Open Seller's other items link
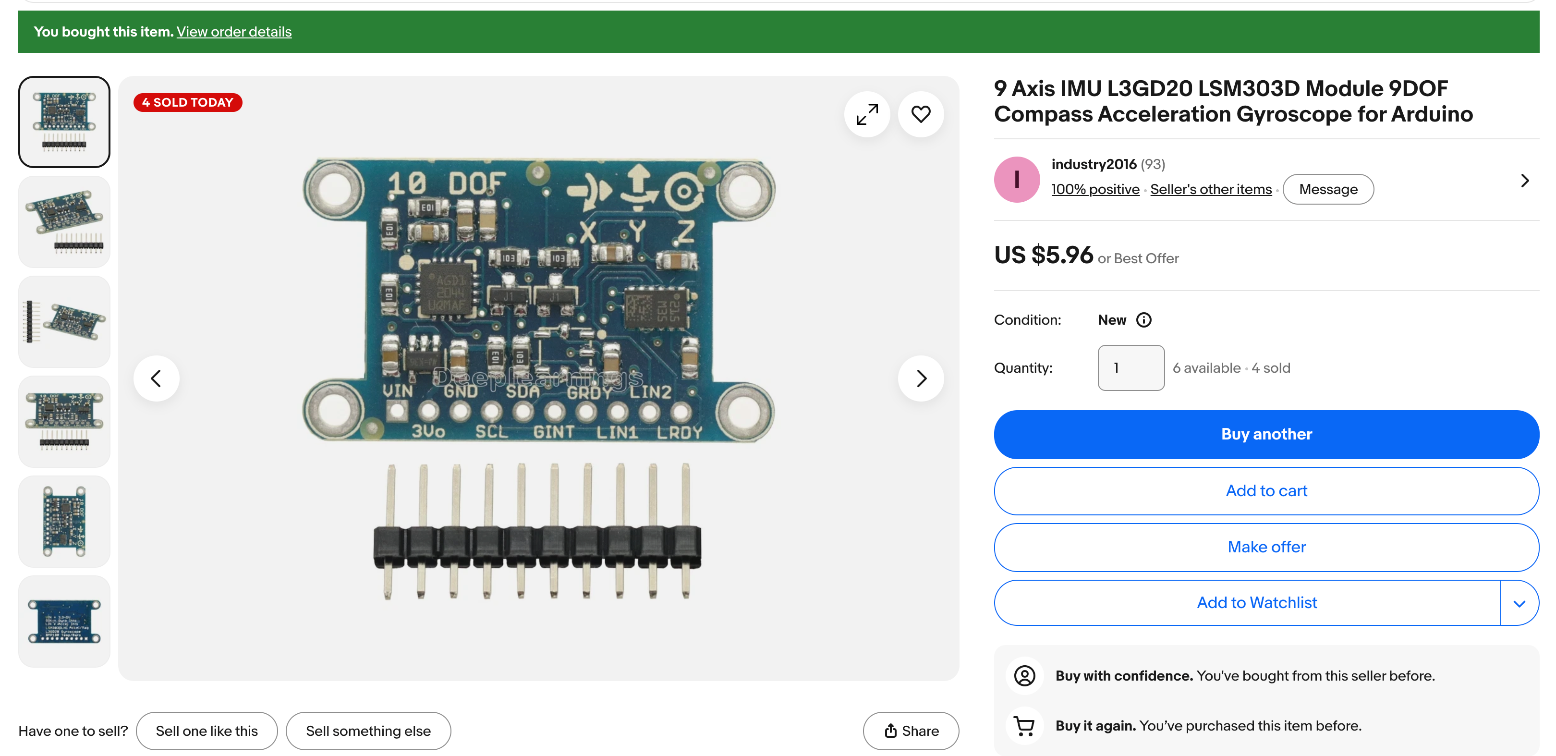The height and width of the screenshot is (756, 1556). click(1211, 189)
